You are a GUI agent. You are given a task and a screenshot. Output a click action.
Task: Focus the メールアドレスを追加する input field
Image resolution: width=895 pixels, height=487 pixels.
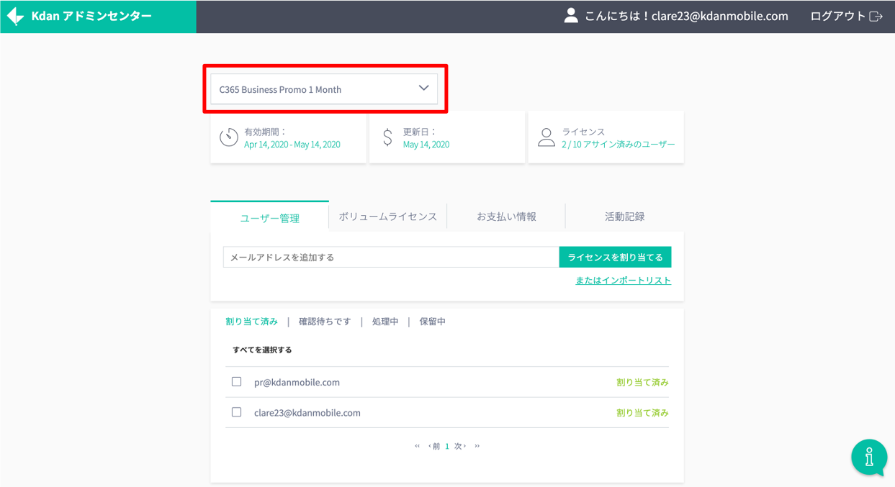(x=391, y=257)
